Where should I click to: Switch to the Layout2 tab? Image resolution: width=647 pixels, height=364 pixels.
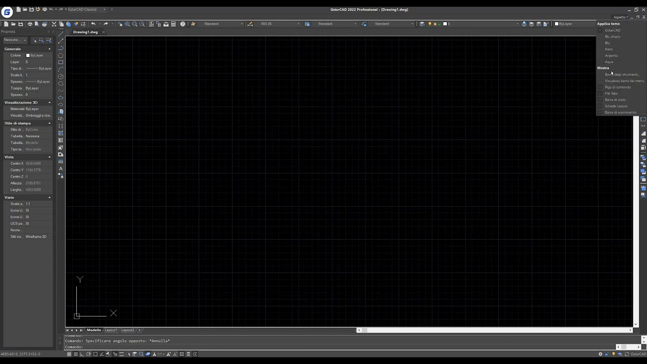coord(127,330)
